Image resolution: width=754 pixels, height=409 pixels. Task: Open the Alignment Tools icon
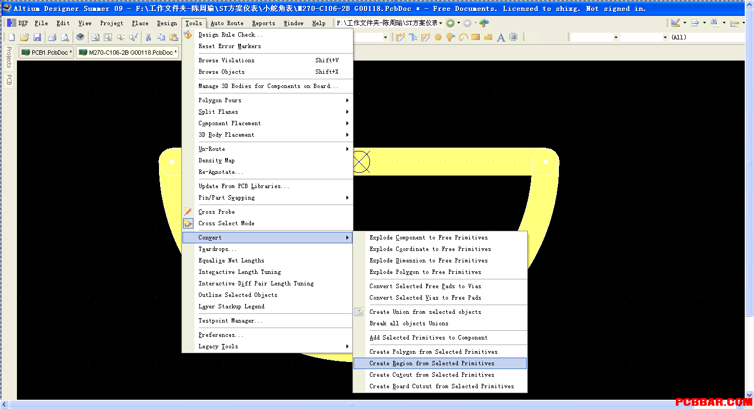tap(695, 23)
